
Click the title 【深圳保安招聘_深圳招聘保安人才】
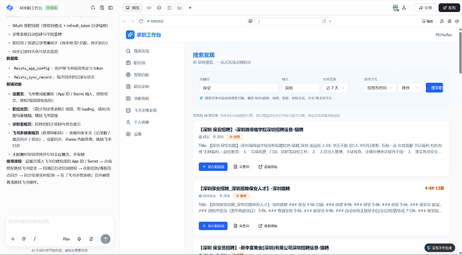244,189
